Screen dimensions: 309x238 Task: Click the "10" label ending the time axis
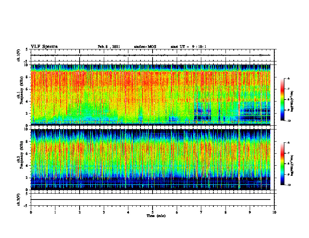pyautogui.click(x=274, y=212)
